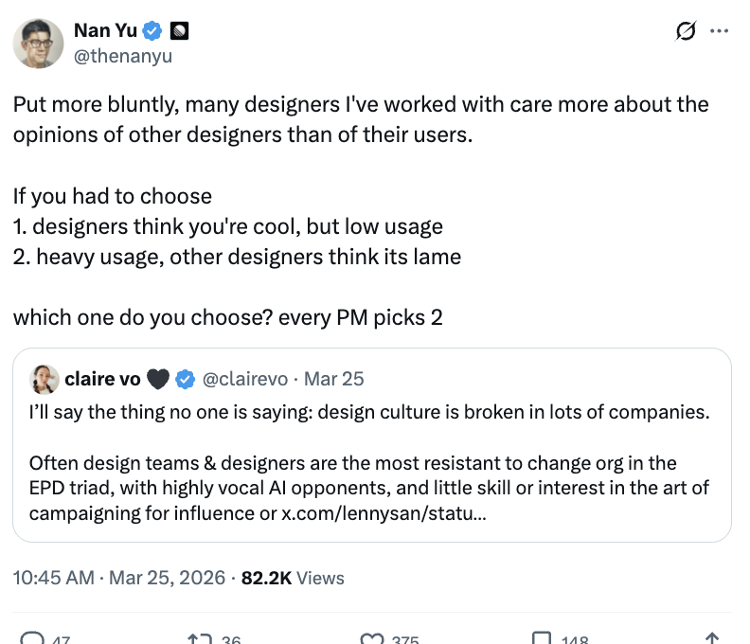Open Nan Yu's profile picture

(38, 44)
